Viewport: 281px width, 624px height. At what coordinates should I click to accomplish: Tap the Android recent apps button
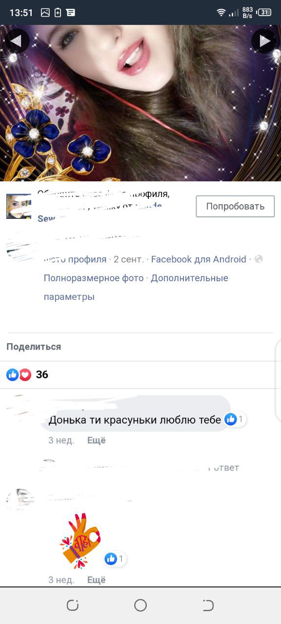73,605
